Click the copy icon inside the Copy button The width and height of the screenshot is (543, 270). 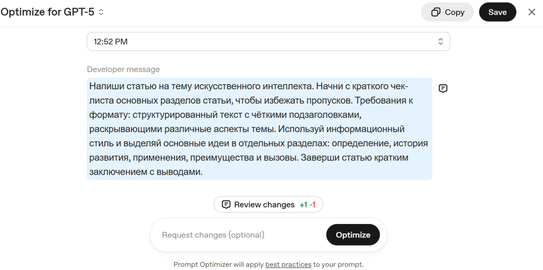[x=436, y=12]
